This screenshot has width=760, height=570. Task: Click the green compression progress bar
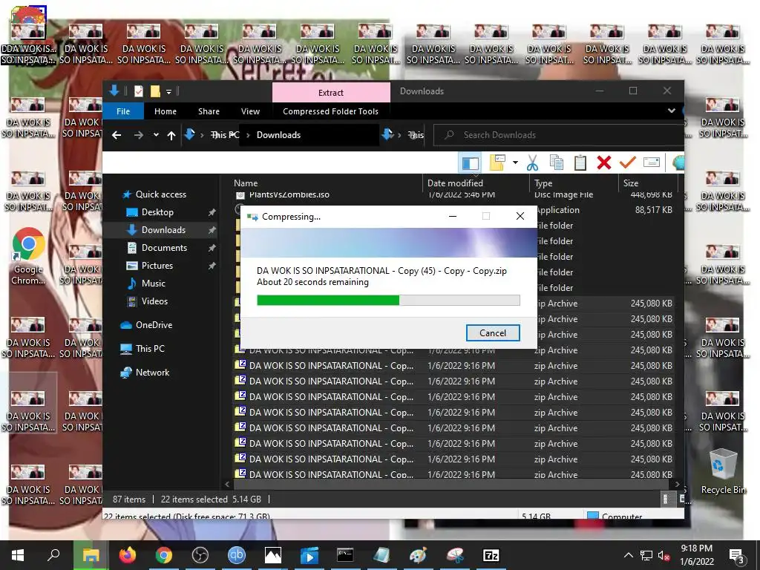pyautogui.click(x=388, y=300)
